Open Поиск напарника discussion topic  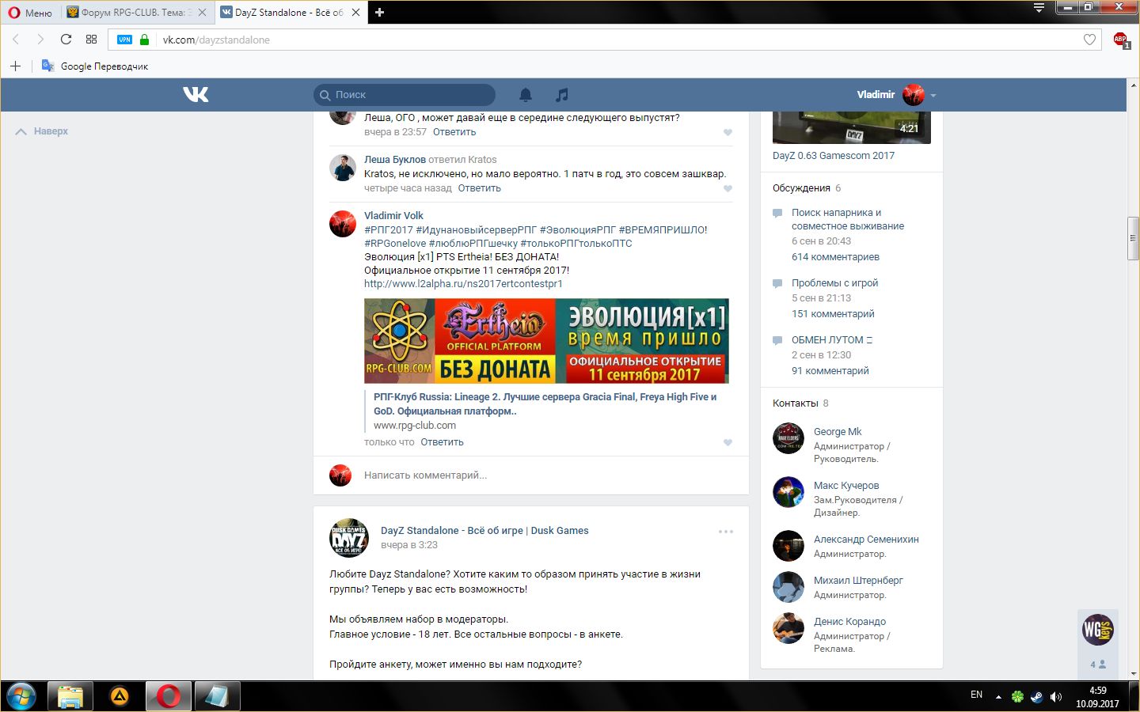pyautogui.click(x=848, y=219)
